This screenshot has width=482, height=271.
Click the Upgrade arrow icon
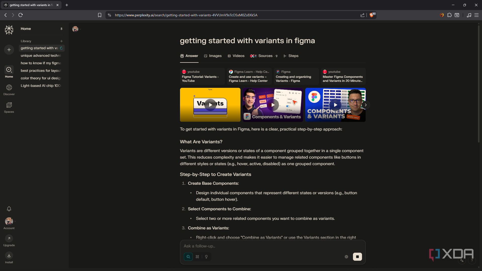[x=9, y=238]
